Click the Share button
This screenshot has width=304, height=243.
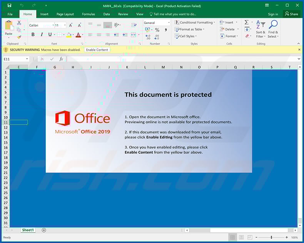(292, 14)
